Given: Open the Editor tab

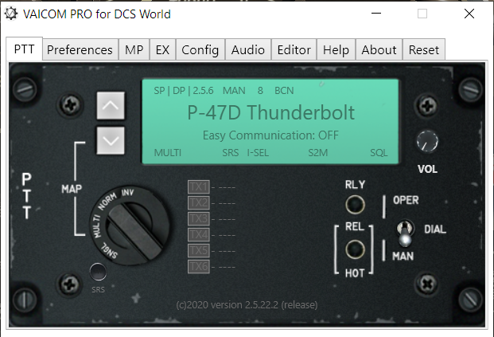Looking at the screenshot, I should click(294, 50).
